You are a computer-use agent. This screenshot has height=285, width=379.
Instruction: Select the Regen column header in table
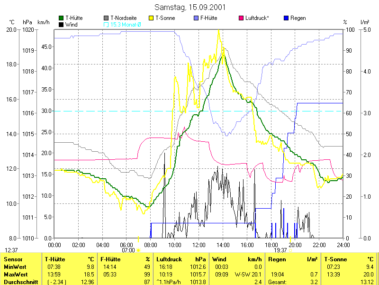coord(277,259)
